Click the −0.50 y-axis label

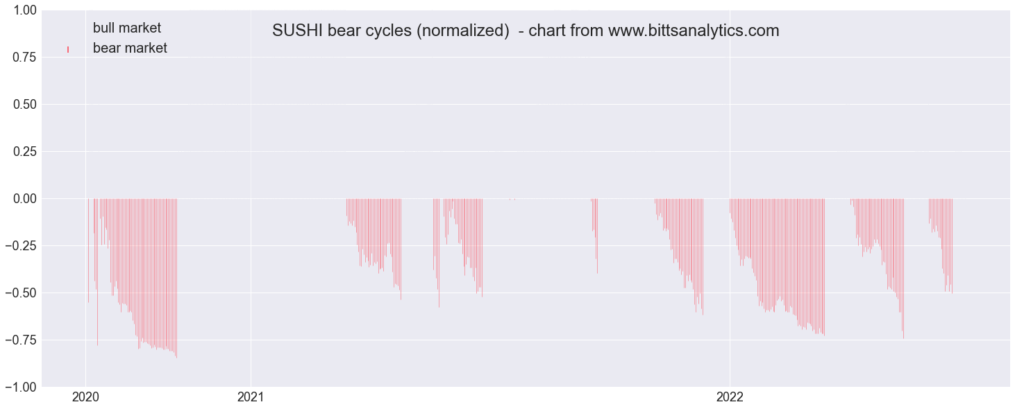coord(21,293)
